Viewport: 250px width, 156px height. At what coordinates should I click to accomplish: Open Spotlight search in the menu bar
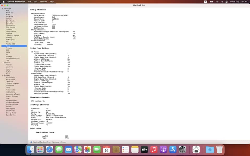(222, 2)
